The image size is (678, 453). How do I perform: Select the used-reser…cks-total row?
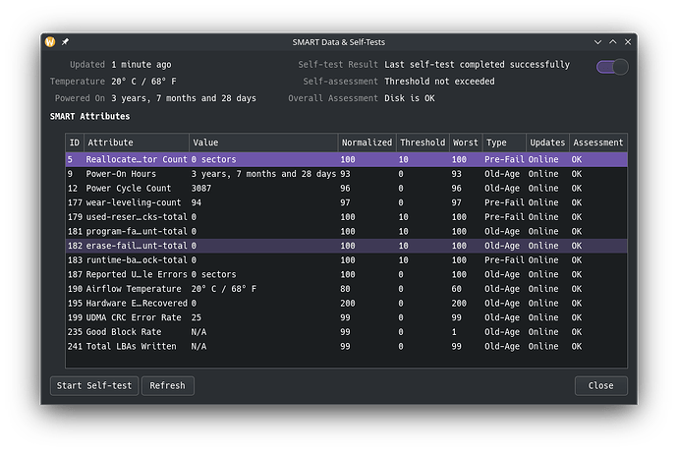tap(346, 217)
